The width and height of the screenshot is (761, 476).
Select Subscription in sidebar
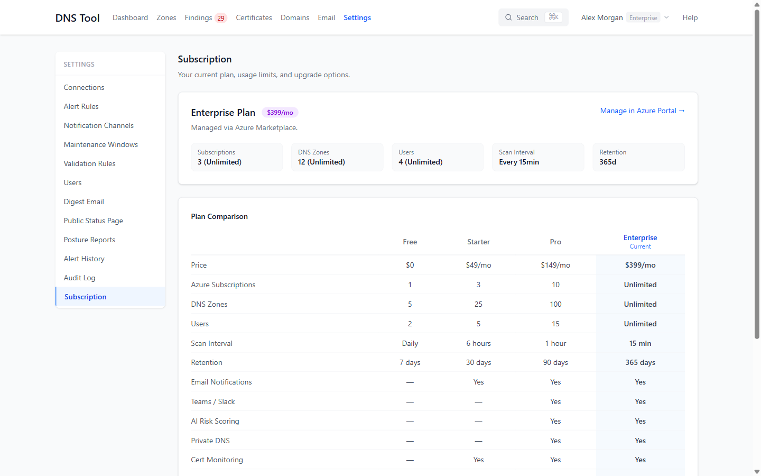click(110, 297)
